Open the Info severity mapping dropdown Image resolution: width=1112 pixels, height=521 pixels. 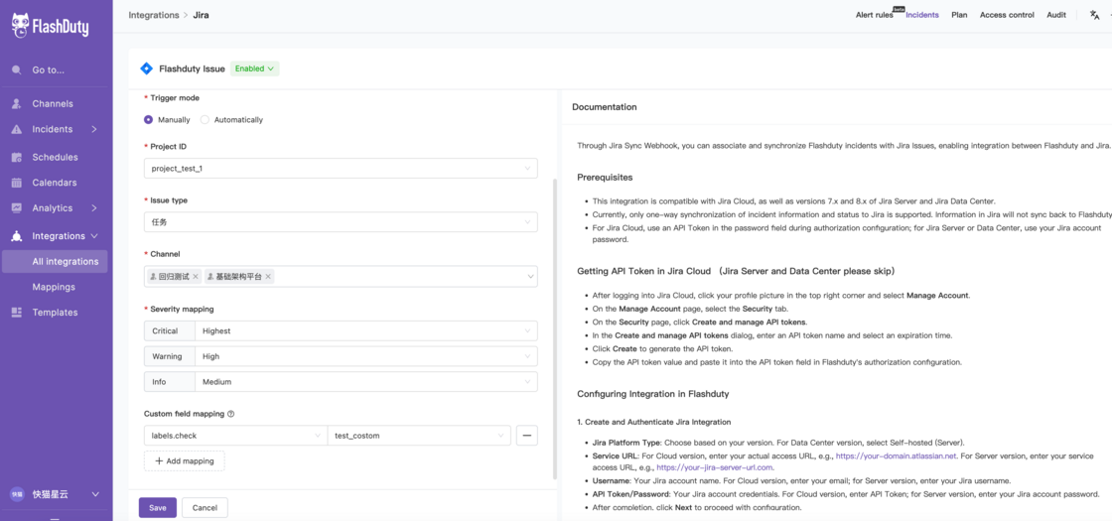tap(366, 382)
